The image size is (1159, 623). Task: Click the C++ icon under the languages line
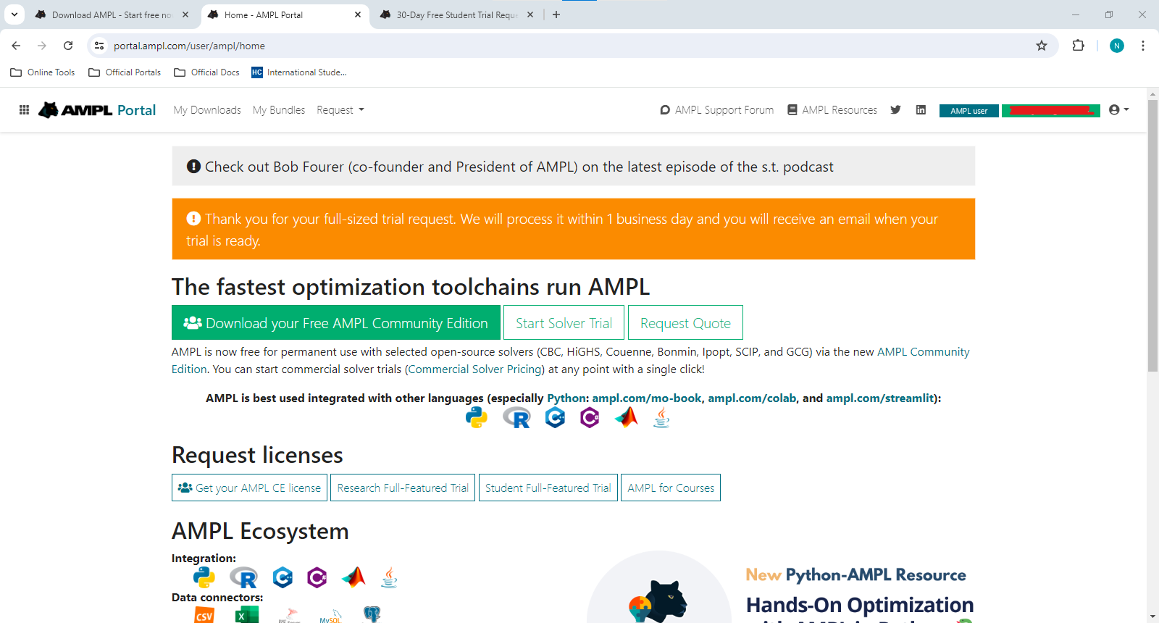(x=555, y=417)
